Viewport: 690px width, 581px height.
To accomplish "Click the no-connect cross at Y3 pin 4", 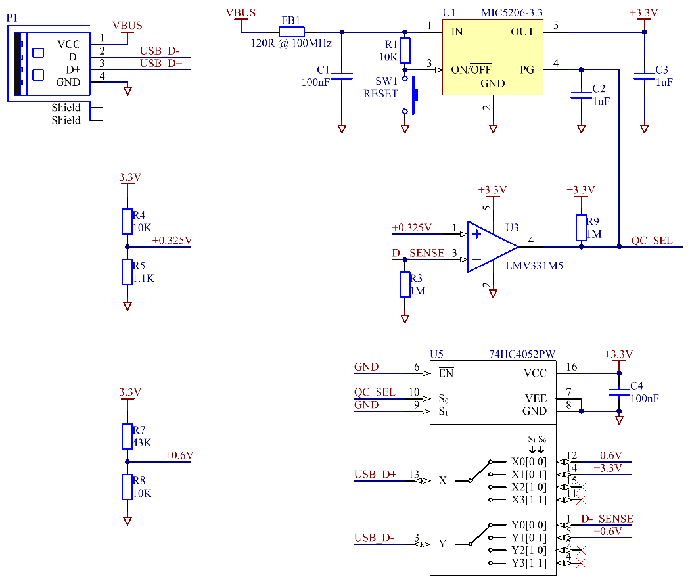I will (582, 563).
